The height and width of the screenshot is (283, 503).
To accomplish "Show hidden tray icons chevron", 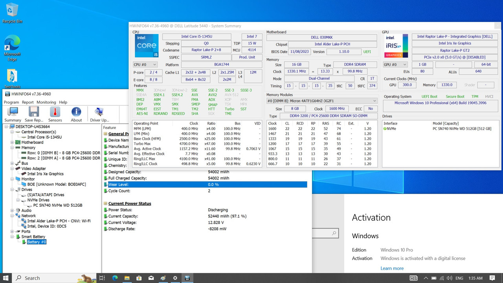I will point(426,278).
